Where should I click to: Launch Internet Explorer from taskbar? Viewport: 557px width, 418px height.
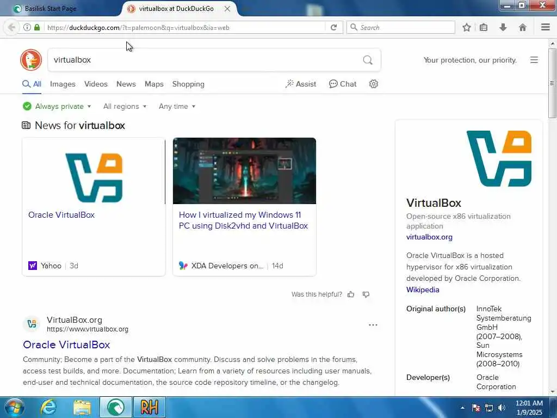48,407
